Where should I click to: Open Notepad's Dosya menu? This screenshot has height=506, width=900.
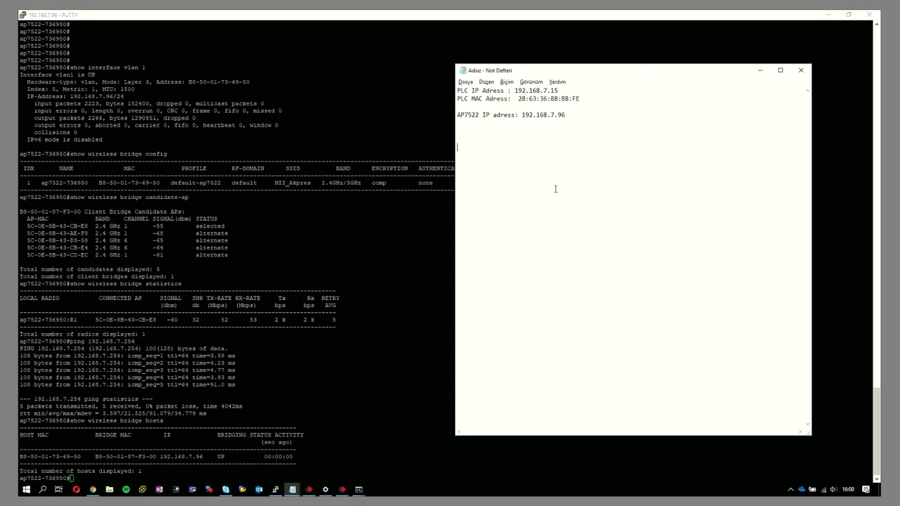click(465, 82)
